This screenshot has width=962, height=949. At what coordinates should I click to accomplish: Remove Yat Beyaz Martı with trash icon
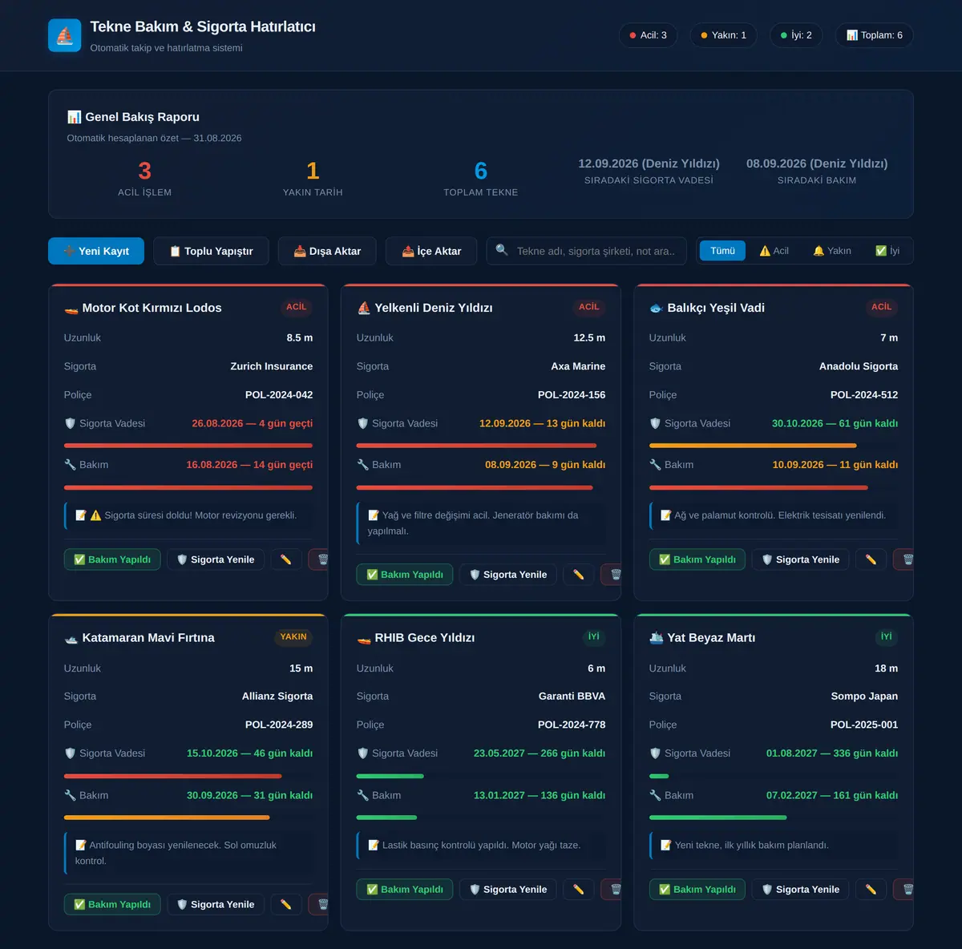coord(904,889)
